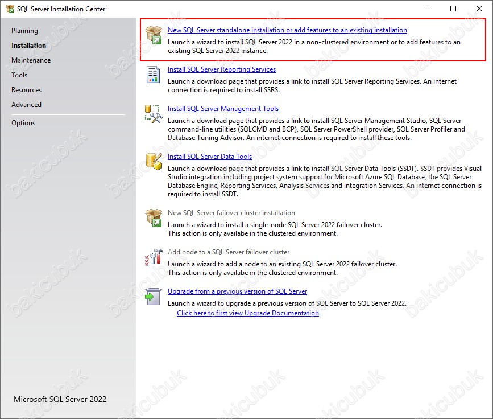Click the SQL Server Data Tools icon

[x=154, y=161]
